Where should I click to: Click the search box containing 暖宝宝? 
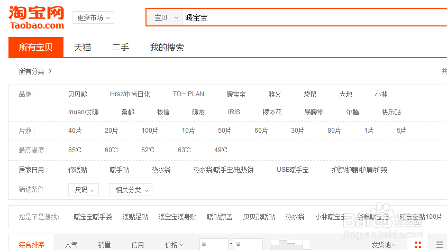click(315, 17)
